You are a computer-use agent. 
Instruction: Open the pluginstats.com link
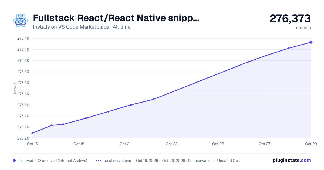pyautogui.click(x=292, y=160)
